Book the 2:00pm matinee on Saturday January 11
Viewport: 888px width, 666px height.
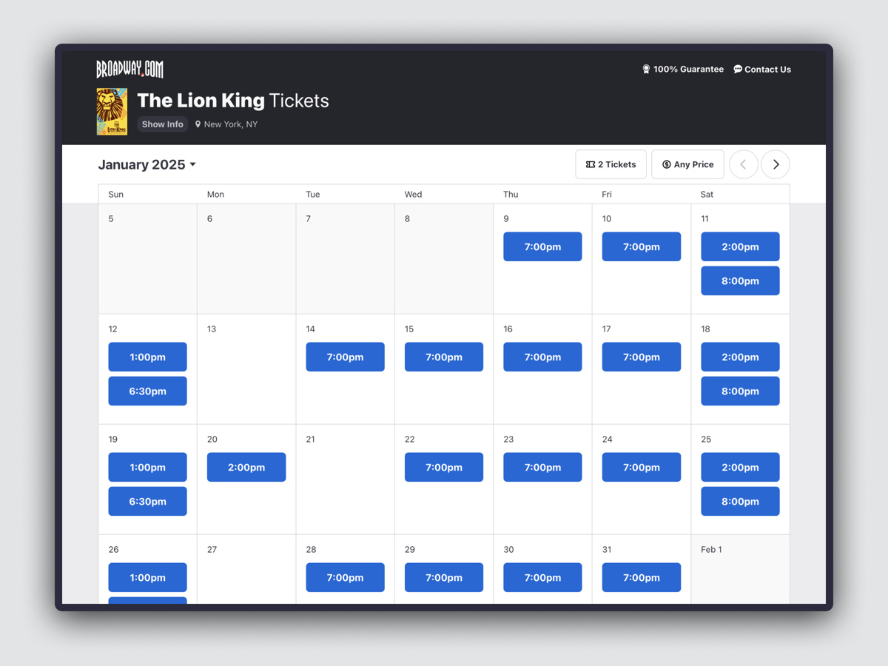(740, 246)
